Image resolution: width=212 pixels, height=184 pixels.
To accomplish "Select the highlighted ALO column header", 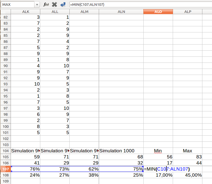I will click(x=158, y=12).
